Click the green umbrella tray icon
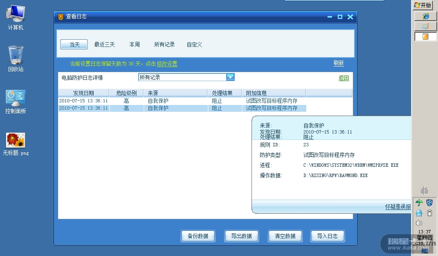 point(419,203)
